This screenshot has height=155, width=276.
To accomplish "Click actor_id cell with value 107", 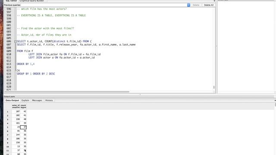I will click(16, 112).
